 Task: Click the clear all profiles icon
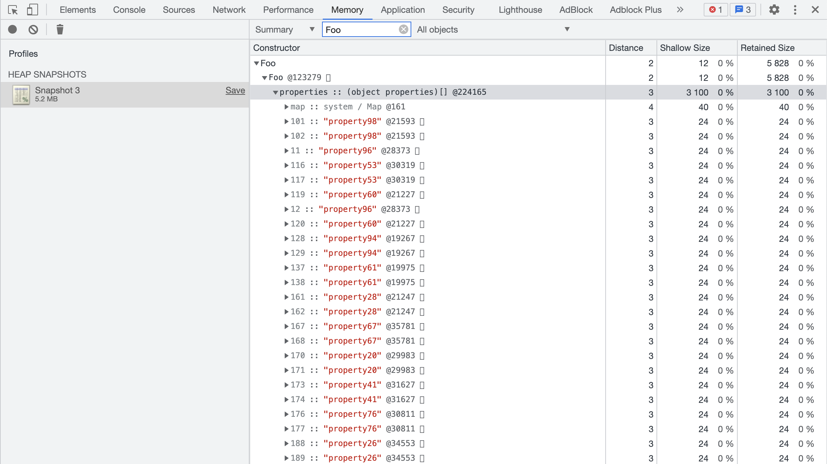pos(33,29)
